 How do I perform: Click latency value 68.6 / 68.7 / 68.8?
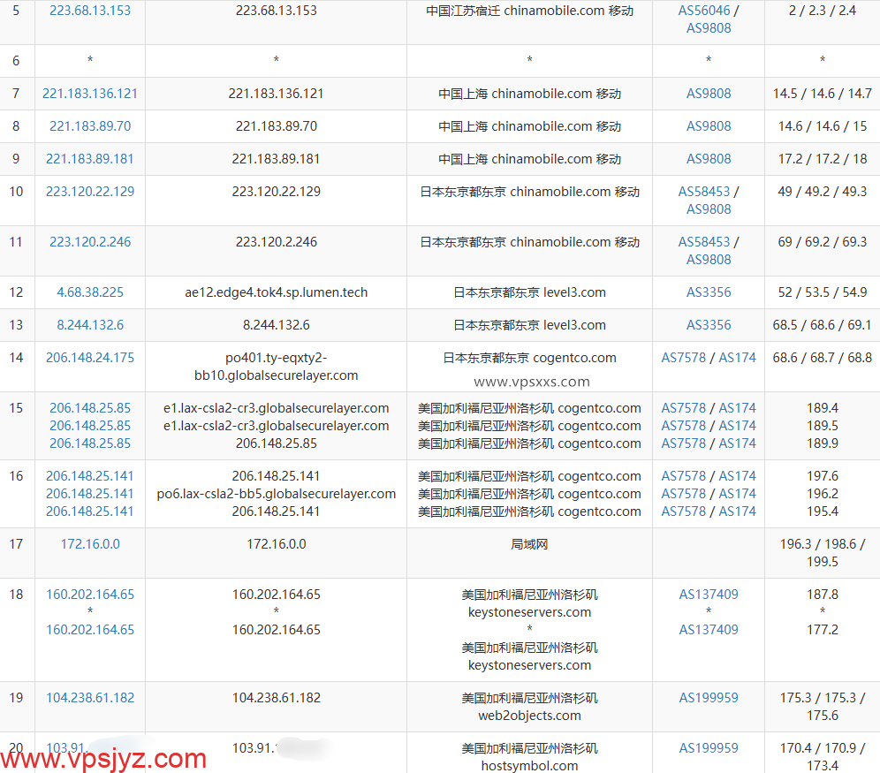(823, 357)
